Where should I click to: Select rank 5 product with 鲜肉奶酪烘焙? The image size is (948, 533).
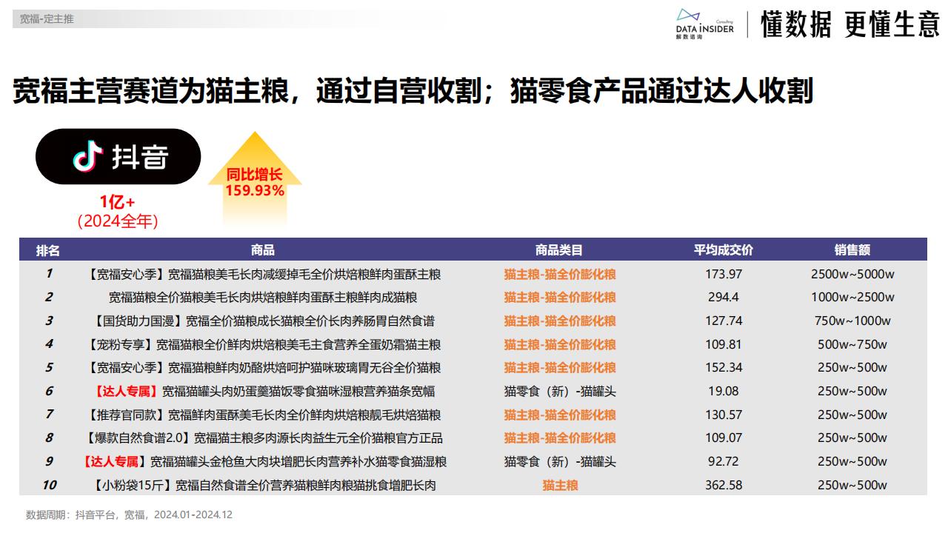264,367
